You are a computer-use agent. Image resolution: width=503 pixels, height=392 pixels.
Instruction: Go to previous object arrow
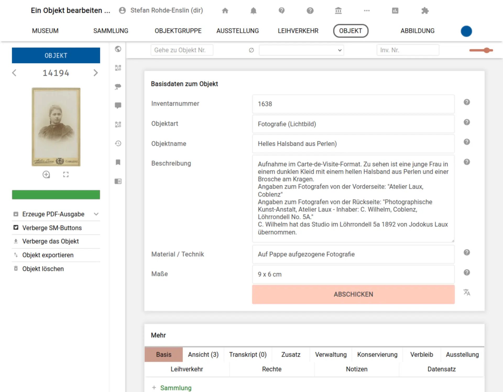coord(14,73)
